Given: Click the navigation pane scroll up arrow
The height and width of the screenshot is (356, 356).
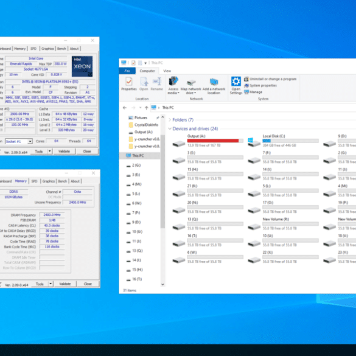Looking at the screenshot, I should 162,117.
